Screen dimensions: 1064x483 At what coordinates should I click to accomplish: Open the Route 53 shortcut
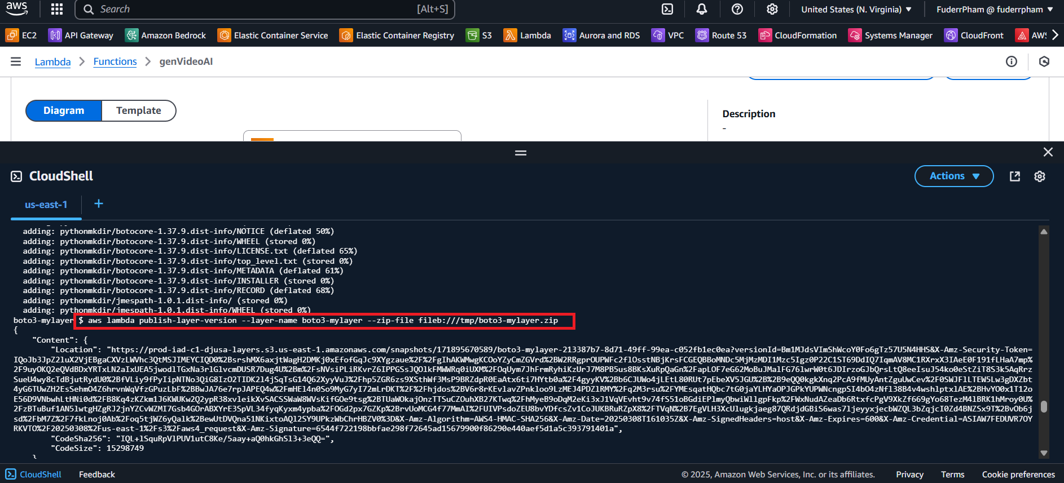coord(721,36)
